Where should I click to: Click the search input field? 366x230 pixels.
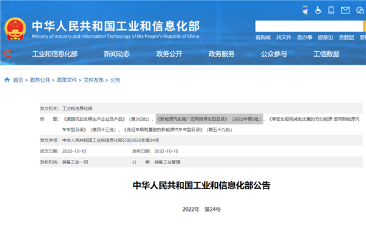tap(309, 26)
